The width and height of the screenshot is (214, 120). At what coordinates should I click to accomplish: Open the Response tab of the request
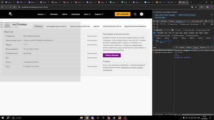pyautogui.click(x=203, y=47)
